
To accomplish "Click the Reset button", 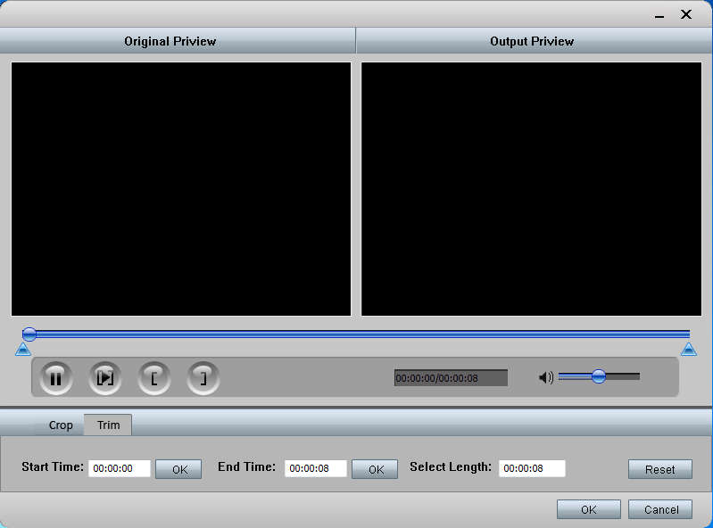I will coord(660,469).
